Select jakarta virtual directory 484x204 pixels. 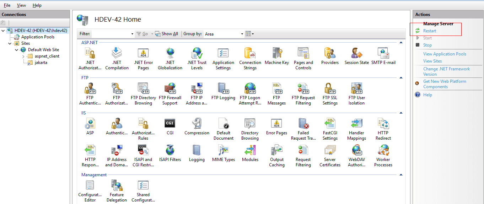pyautogui.click(x=41, y=63)
